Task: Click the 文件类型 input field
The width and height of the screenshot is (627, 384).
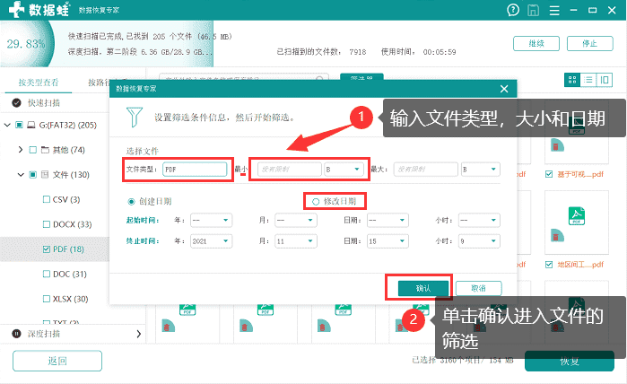Action: pyautogui.click(x=195, y=170)
